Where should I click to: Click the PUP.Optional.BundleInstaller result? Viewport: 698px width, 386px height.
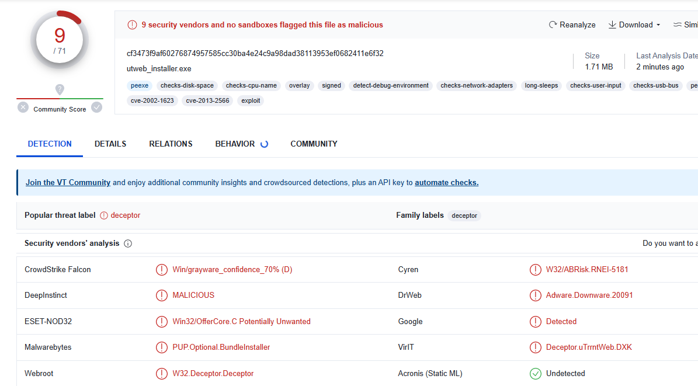point(221,347)
